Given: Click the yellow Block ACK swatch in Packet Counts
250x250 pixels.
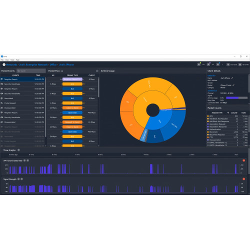Looking at the screenshot, I should click(x=208, y=132).
